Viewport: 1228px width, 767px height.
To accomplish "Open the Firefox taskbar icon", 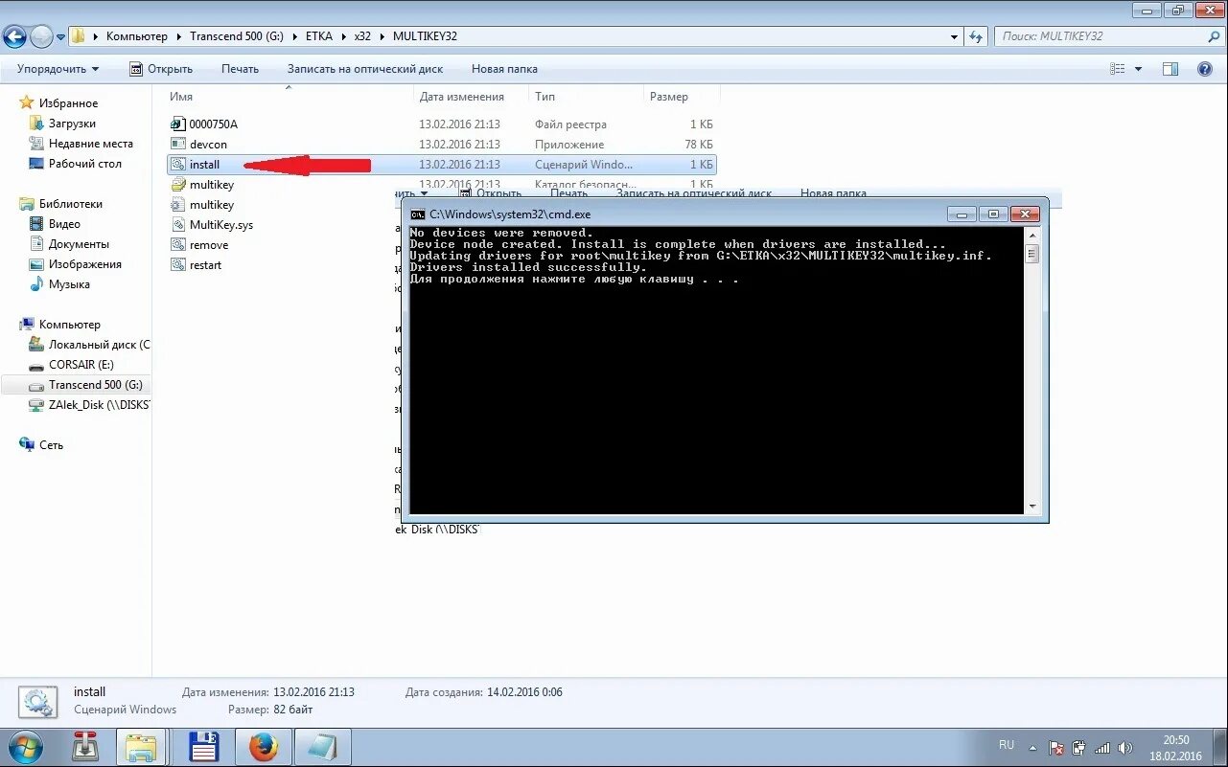I will (x=263, y=747).
